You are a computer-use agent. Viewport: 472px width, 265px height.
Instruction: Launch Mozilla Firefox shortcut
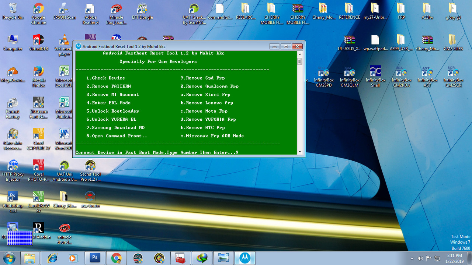click(x=39, y=76)
